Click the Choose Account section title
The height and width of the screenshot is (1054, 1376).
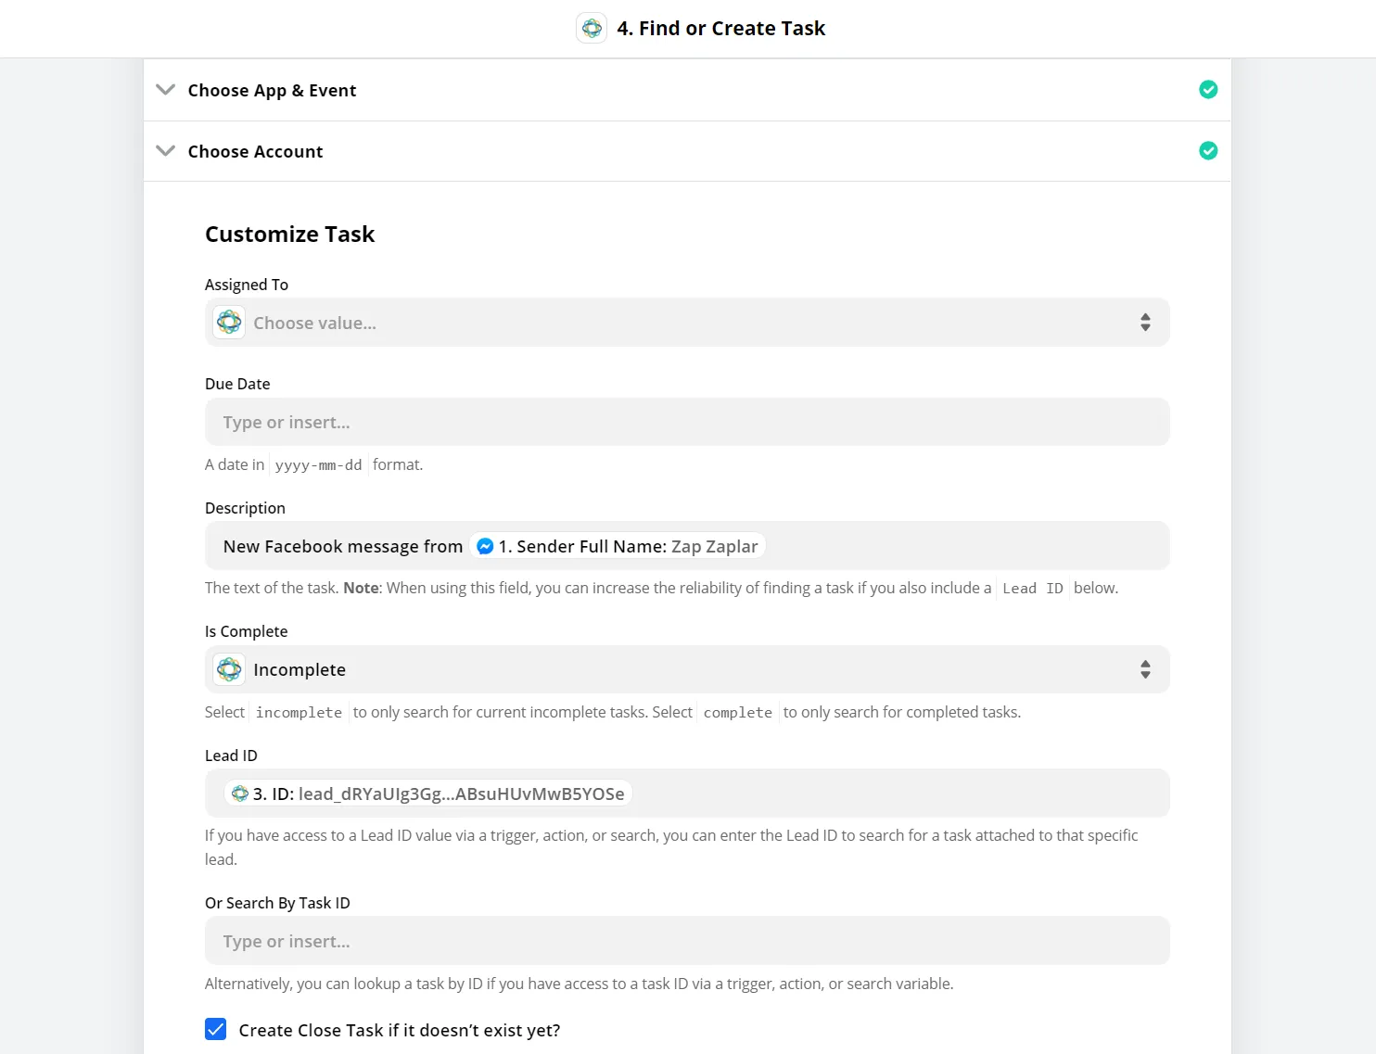click(255, 151)
